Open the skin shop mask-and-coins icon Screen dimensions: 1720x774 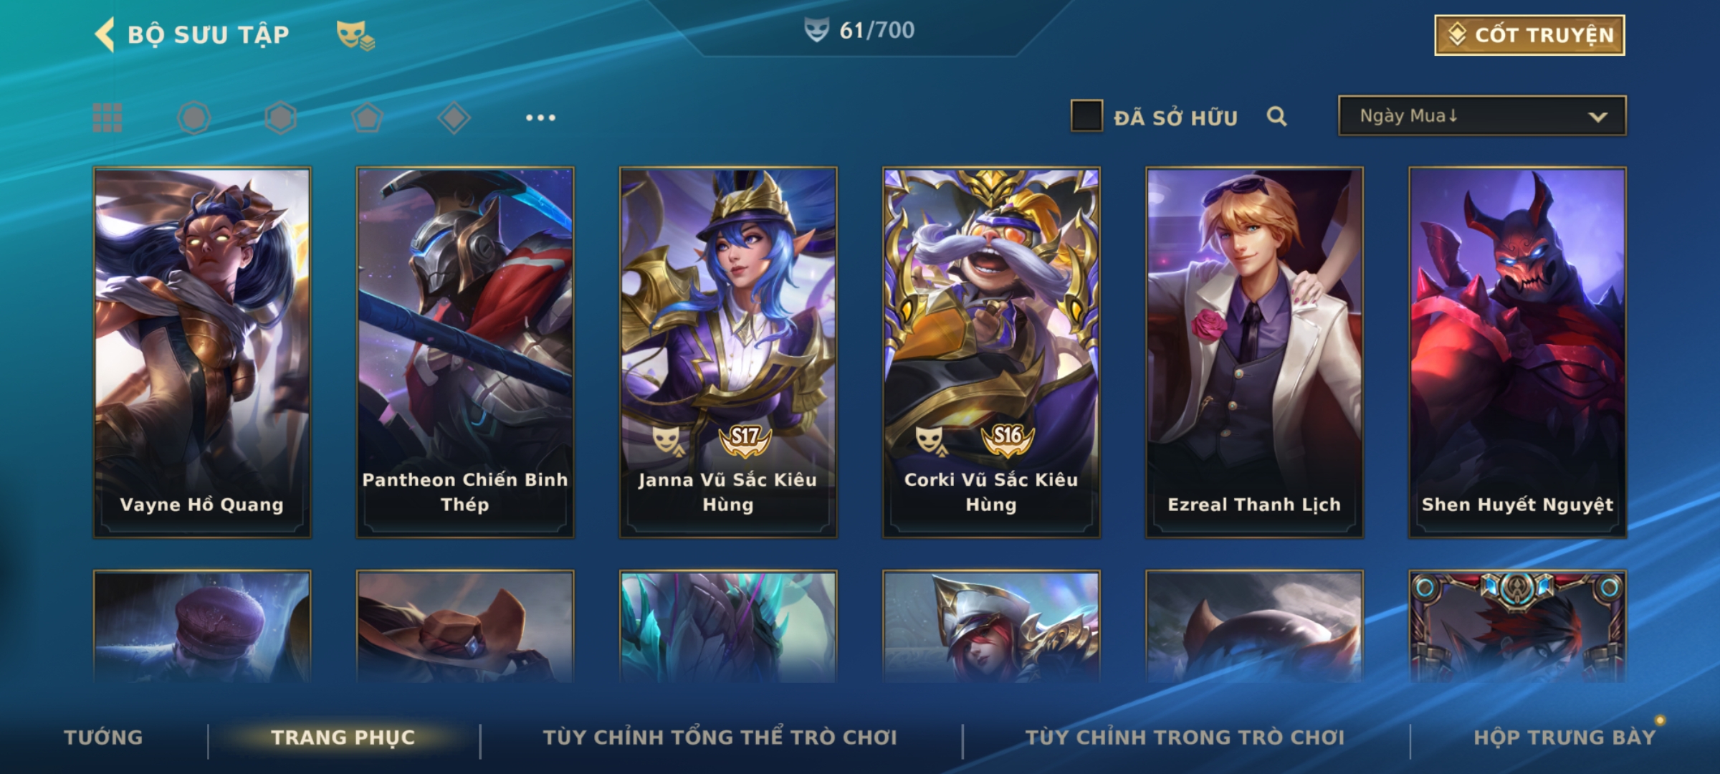pos(355,35)
